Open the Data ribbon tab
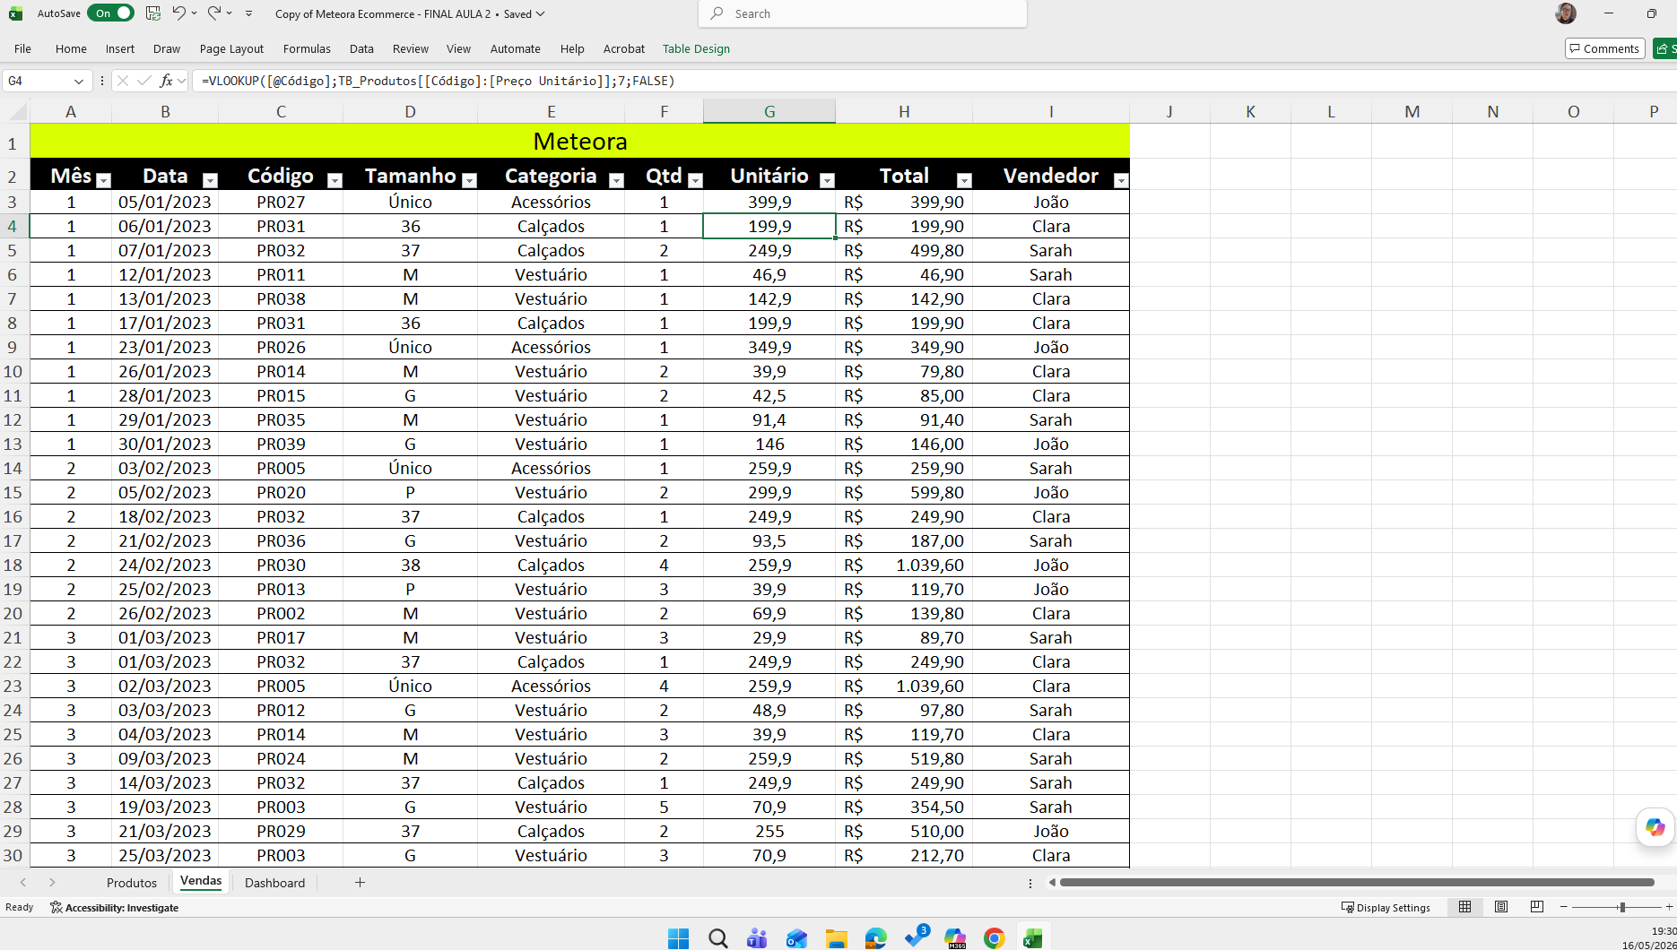Screen dimensions: 1677x950 (361, 48)
